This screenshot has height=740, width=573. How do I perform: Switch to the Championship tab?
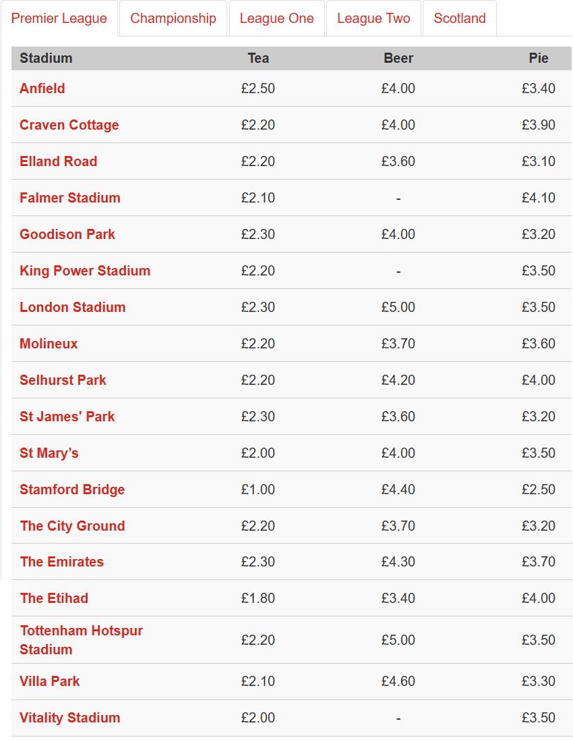click(x=173, y=18)
